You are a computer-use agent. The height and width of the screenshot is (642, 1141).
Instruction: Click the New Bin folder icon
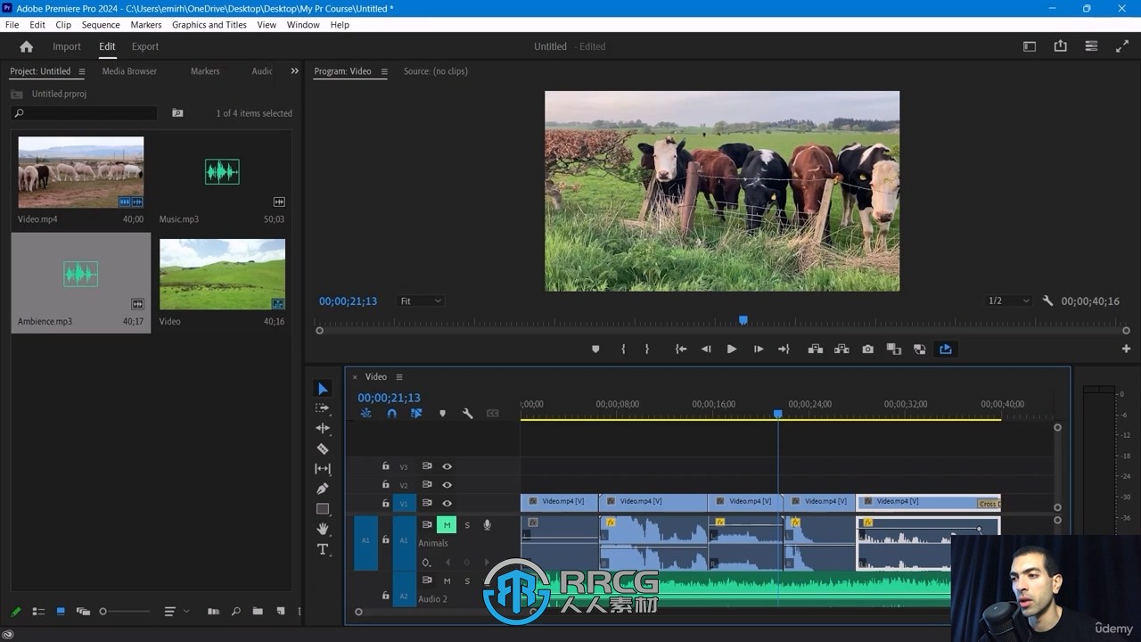pyautogui.click(x=258, y=612)
